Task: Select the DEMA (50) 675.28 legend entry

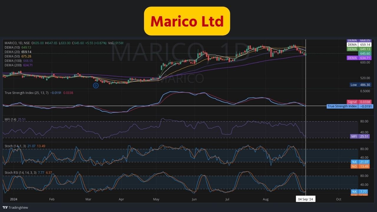Action: point(18,56)
